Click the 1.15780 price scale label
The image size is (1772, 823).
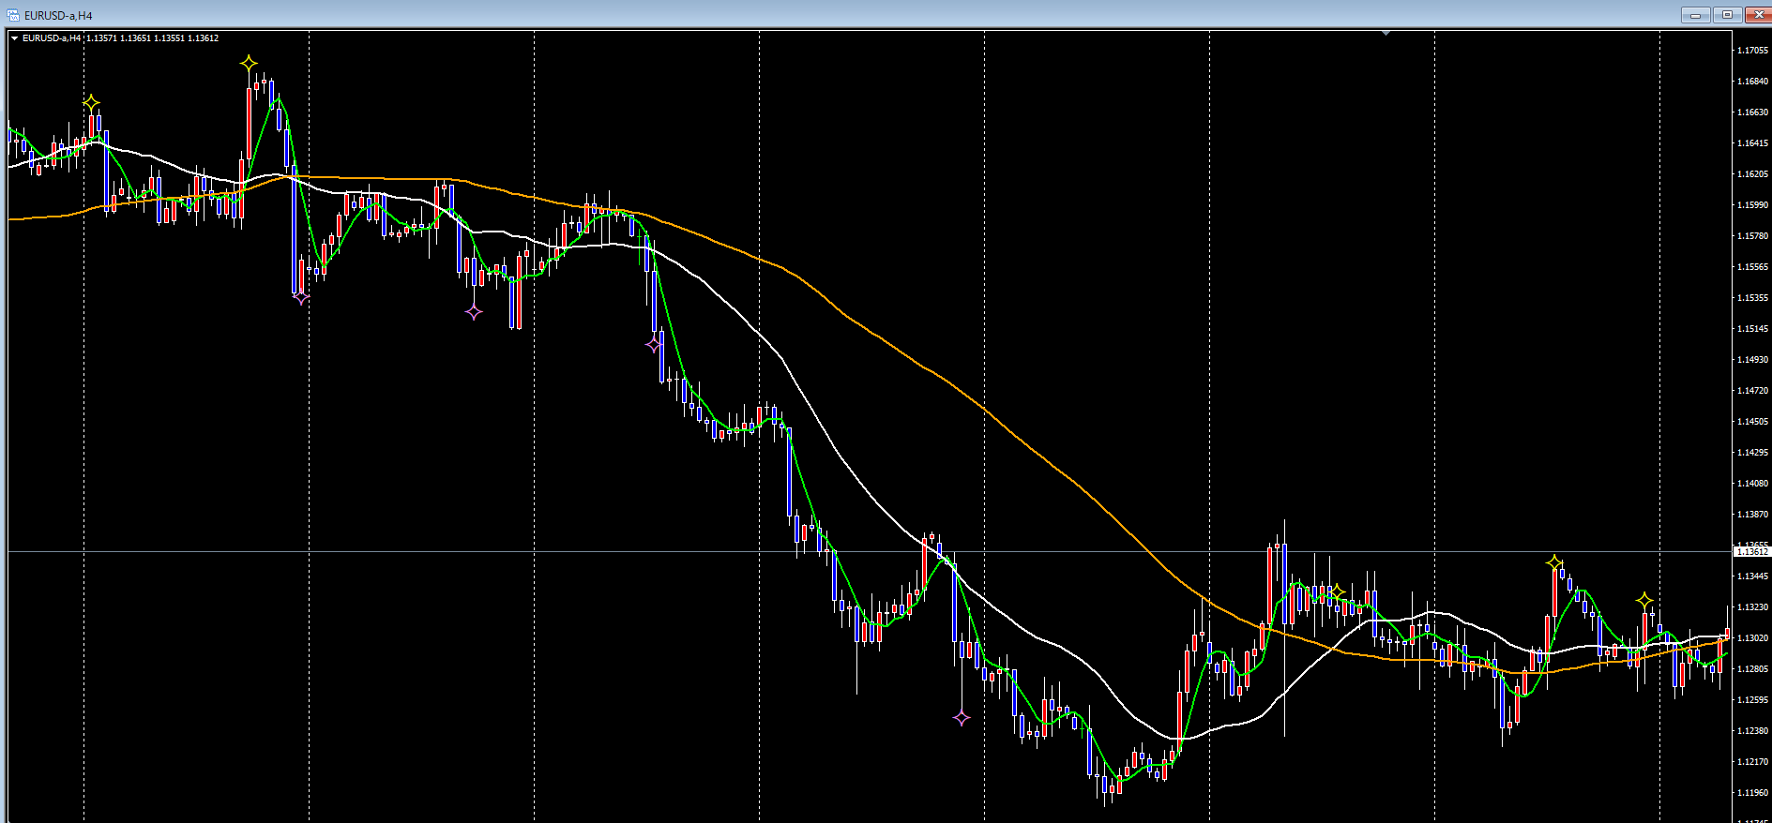click(1752, 236)
